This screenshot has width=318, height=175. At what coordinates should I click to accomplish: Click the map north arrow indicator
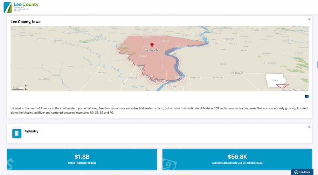(x=26, y=88)
